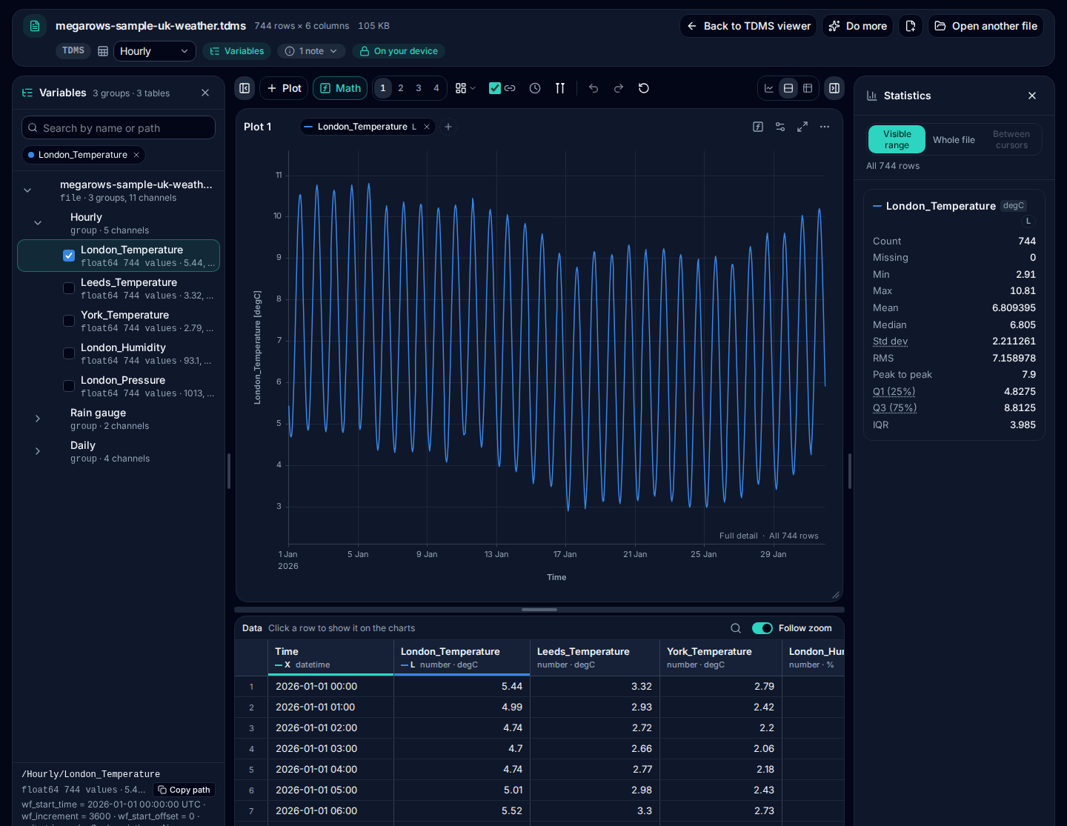This screenshot has height=826, width=1067.
Task: Open the clock time settings icon
Action: point(535,88)
